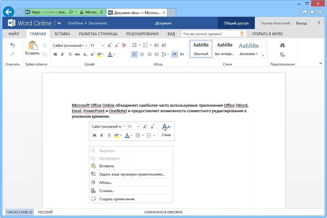Open Word Online app switcher chevron
327x218 pixels.
pyautogui.click(x=59, y=23)
